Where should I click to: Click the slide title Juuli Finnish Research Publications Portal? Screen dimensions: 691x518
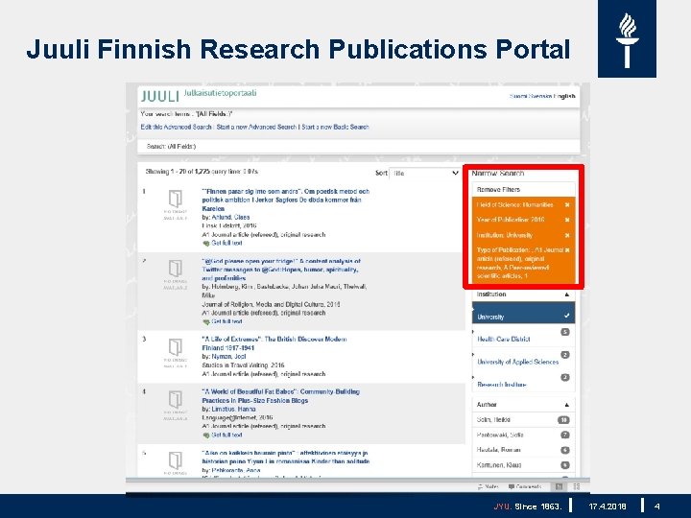click(298, 49)
